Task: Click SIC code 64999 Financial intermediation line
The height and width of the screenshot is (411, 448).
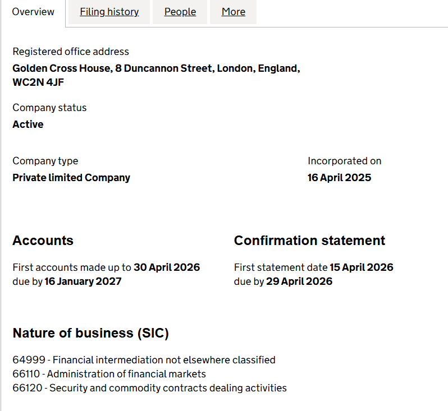Action: point(144,360)
